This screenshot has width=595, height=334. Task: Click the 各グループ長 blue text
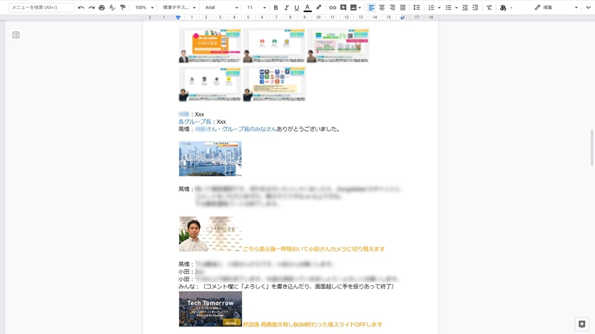pyautogui.click(x=195, y=122)
